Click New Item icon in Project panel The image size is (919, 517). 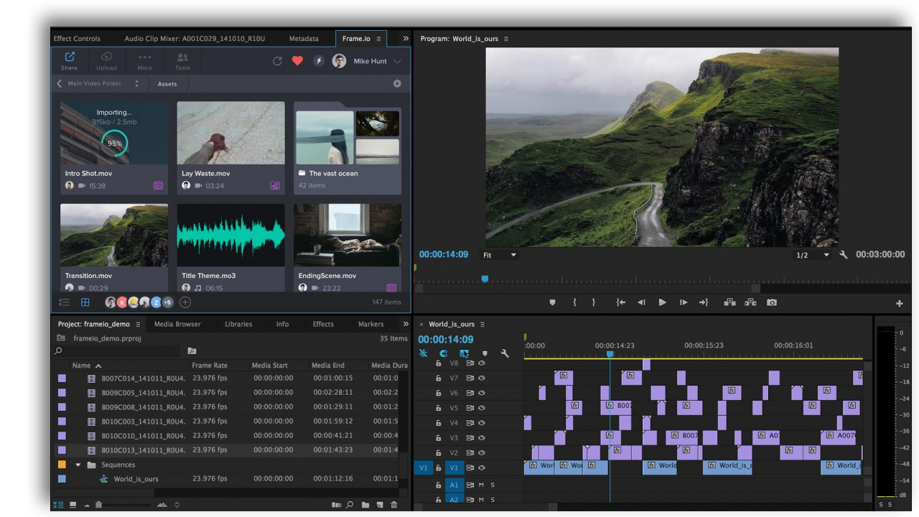[x=380, y=505]
